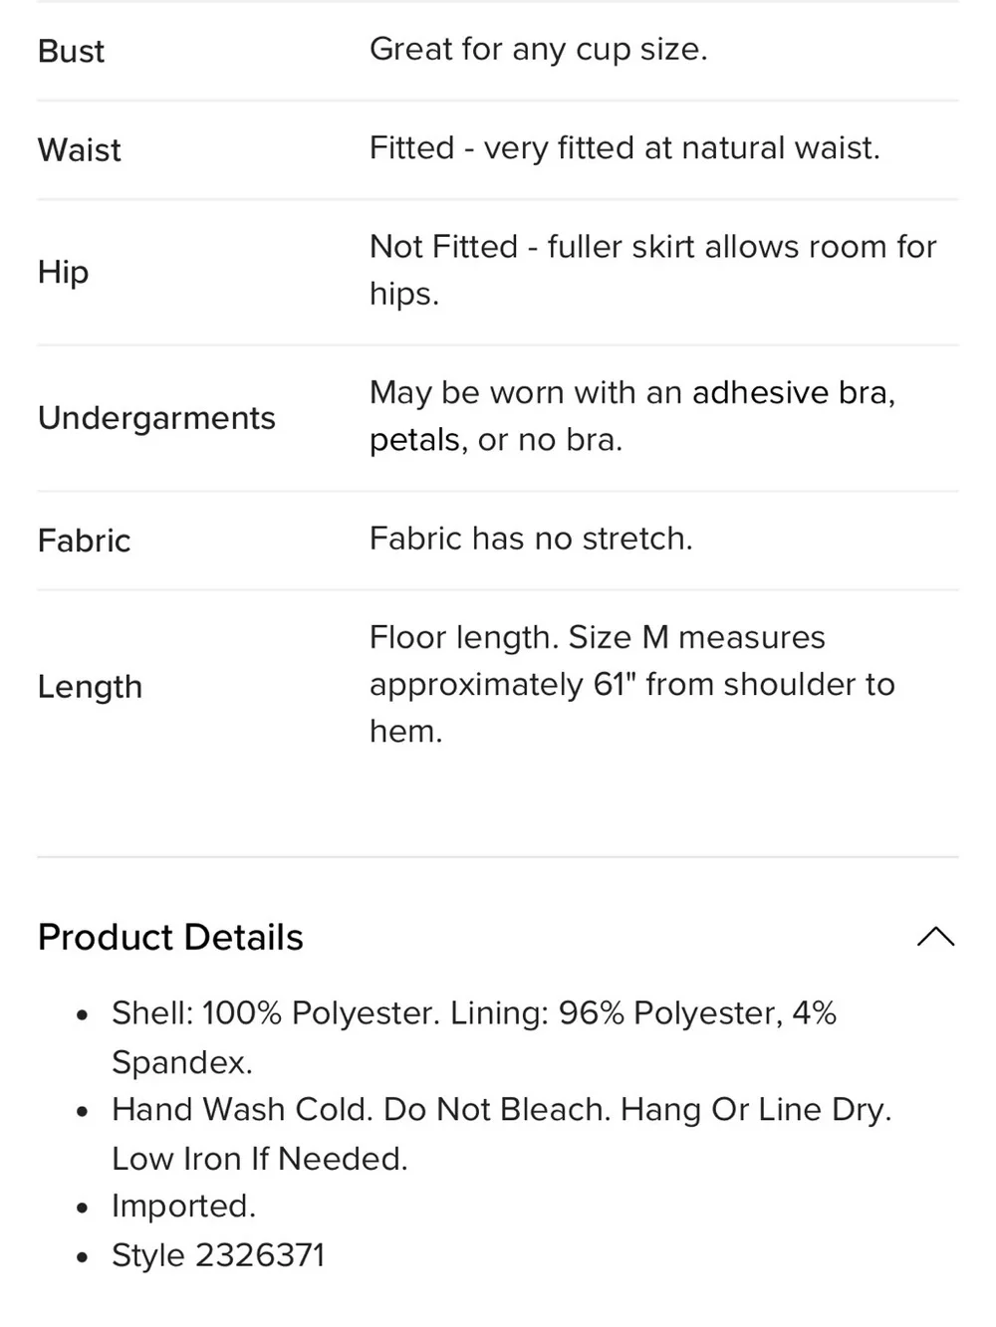Click the adhesive bra undergarments description
This screenshot has height=1327, width=996.
click(x=632, y=416)
